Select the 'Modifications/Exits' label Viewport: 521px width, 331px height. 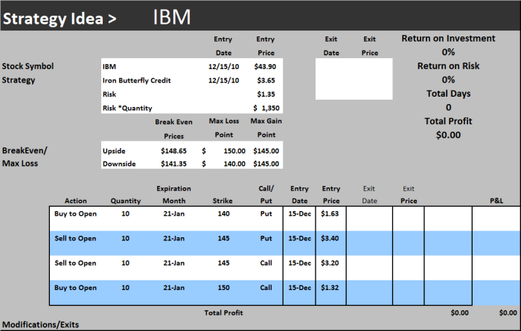40,324
